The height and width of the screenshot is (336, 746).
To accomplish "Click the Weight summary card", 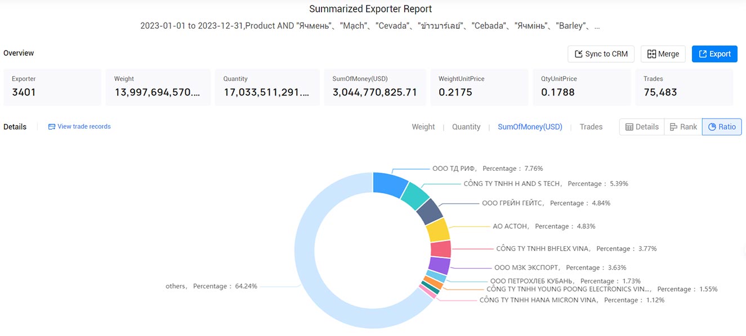I will point(158,87).
